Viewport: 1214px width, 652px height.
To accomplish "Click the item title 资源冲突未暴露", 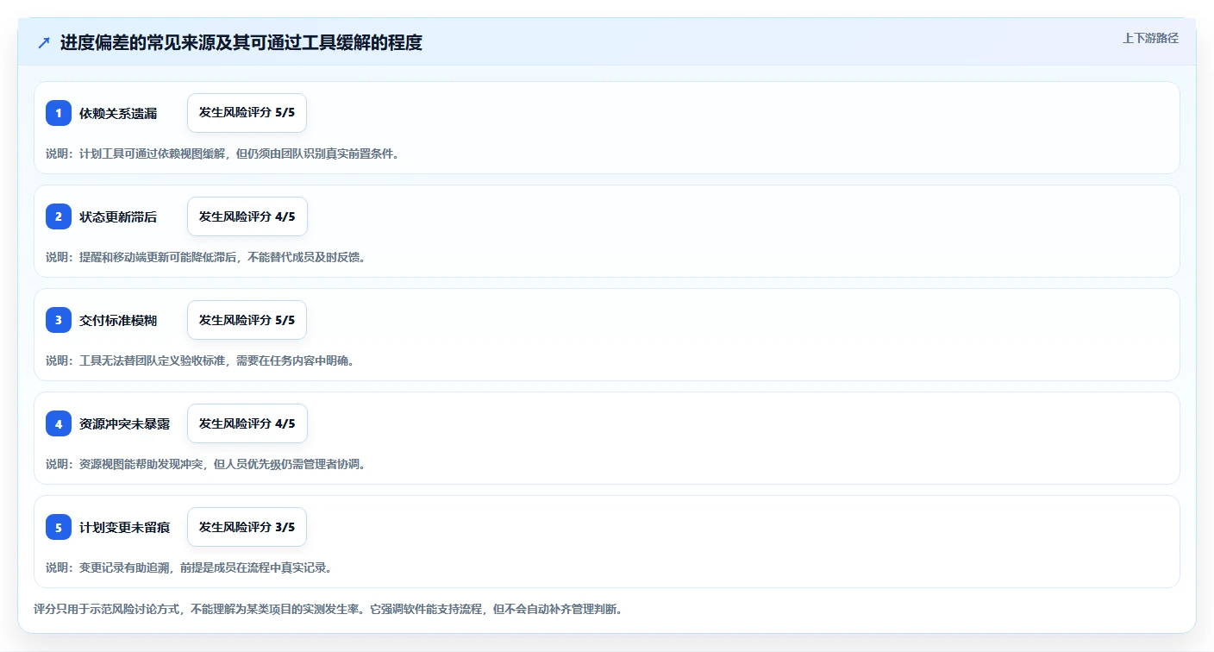I will point(124,423).
